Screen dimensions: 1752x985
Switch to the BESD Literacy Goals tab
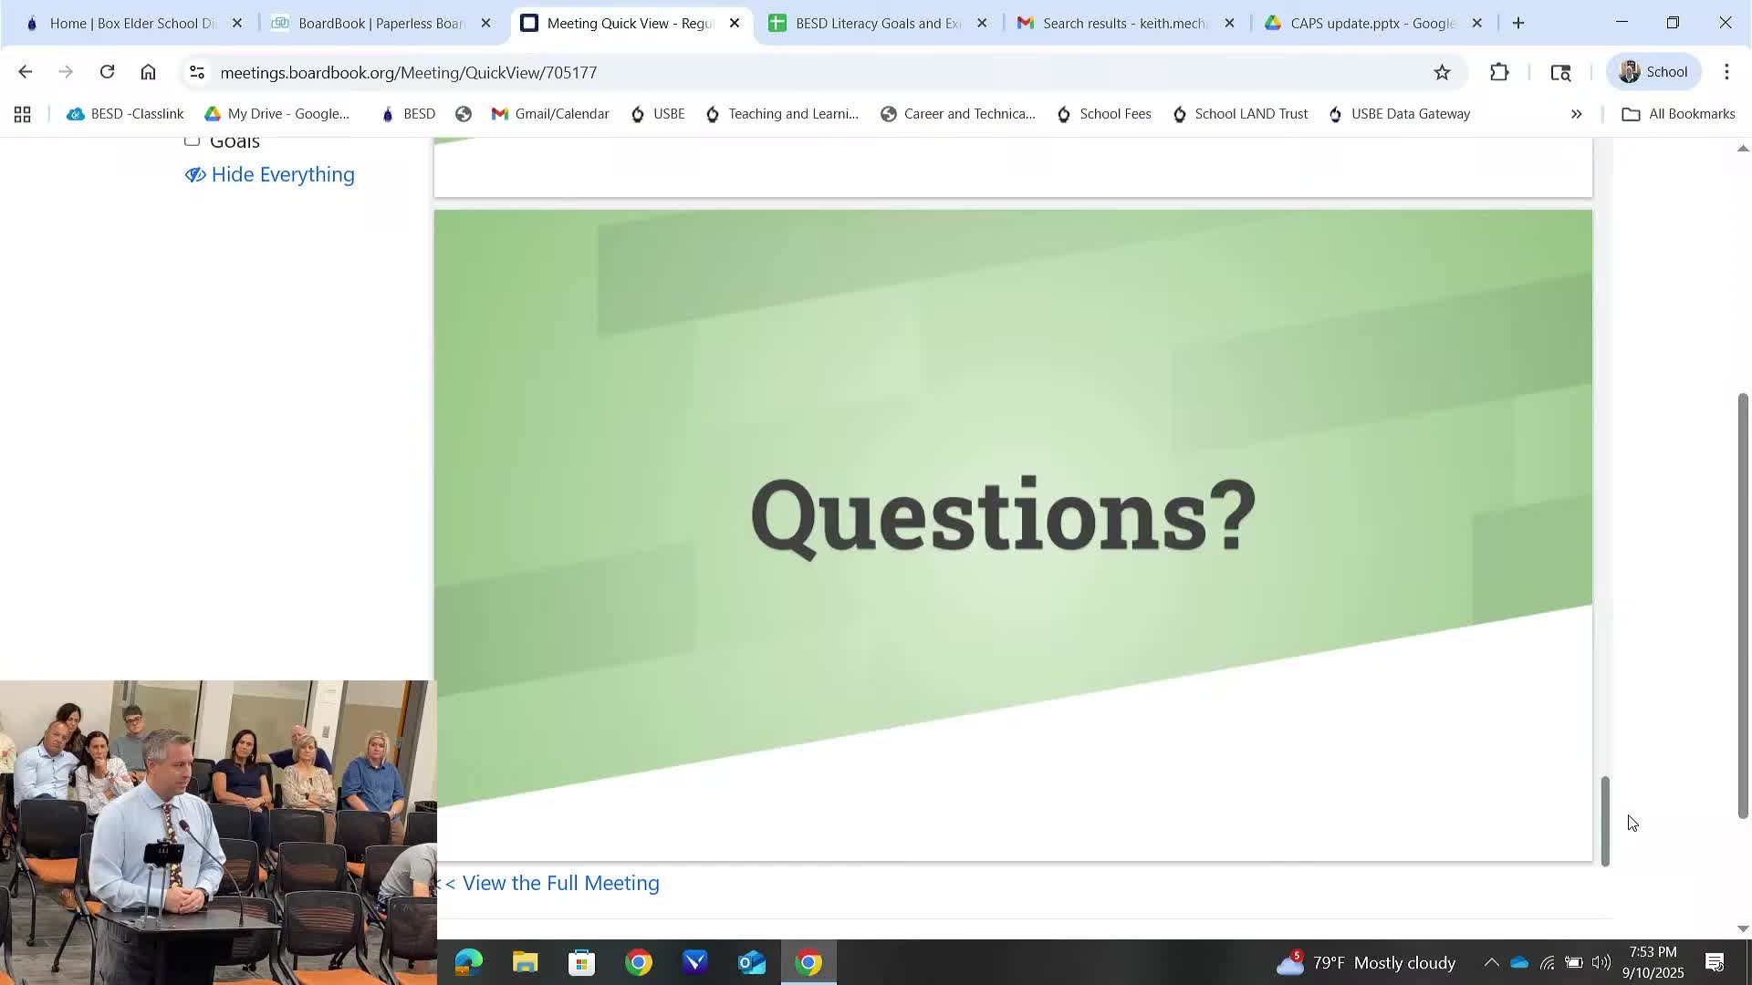tap(876, 23)
